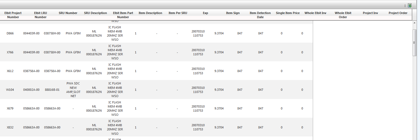Sort by Elbit Project Number column
Image resolution: width=420 pixels, height=140 pixels.
coord(13,15)
